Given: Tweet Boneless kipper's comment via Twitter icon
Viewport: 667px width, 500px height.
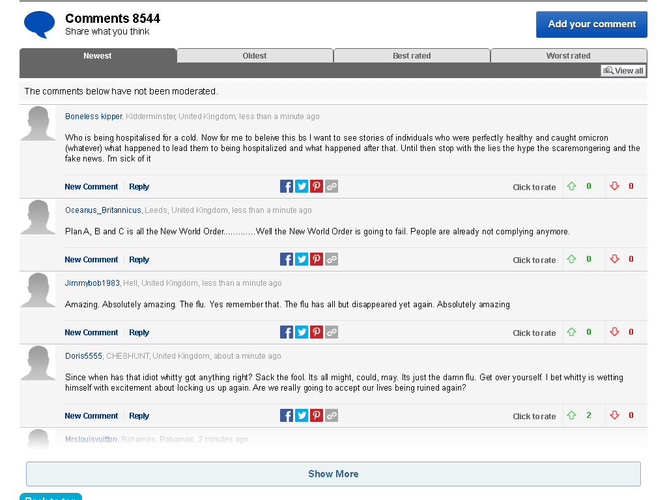Looking at the screenshot, I should tap(301, 186).
